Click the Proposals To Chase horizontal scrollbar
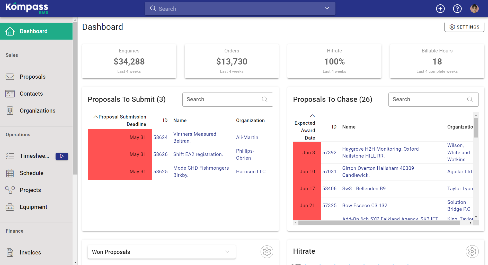 [379, 223]
